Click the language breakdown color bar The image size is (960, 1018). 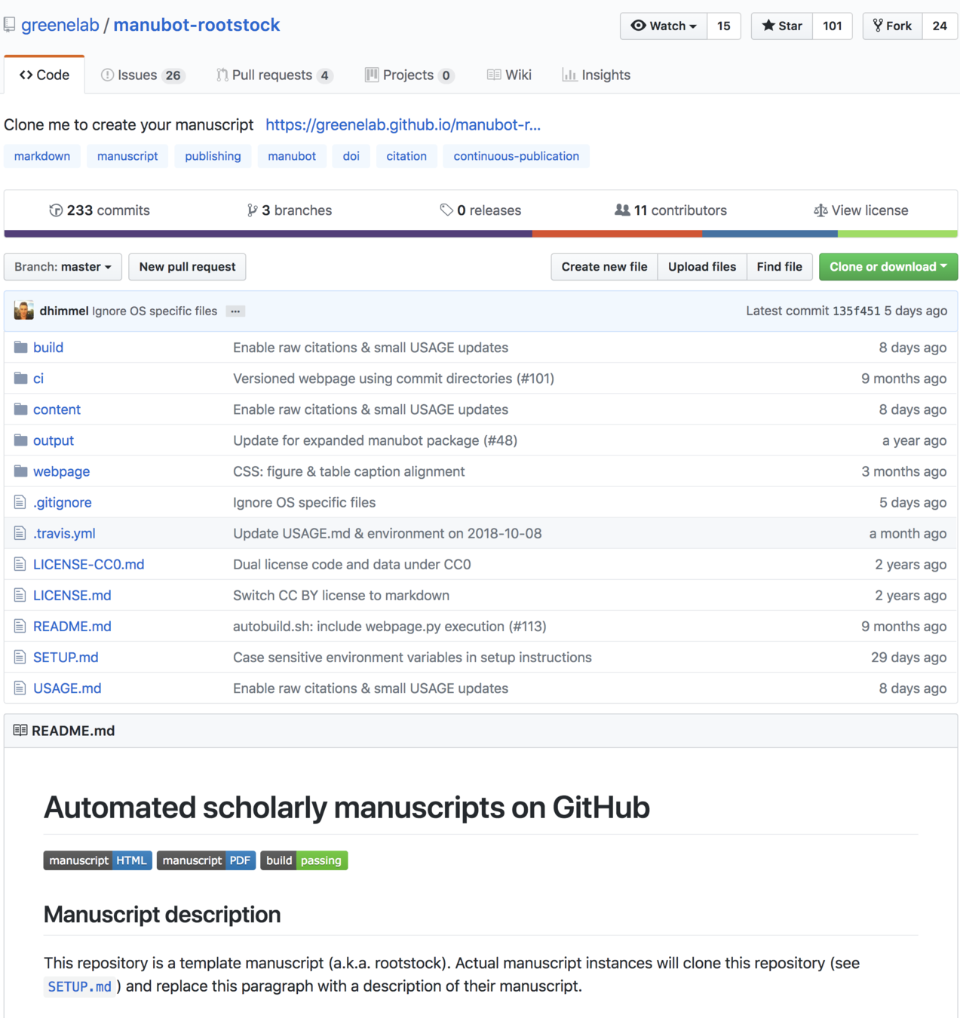click(480, 234)
